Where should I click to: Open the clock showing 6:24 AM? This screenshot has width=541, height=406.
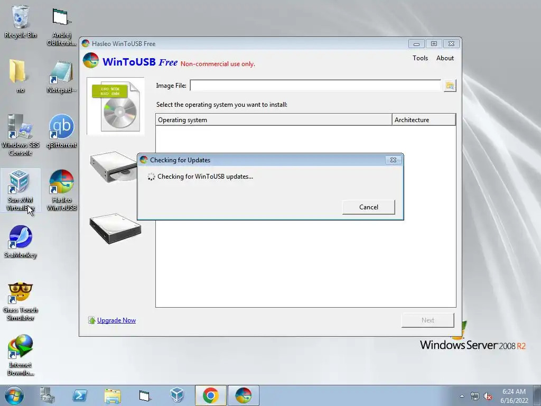click(x=514, y=396)
